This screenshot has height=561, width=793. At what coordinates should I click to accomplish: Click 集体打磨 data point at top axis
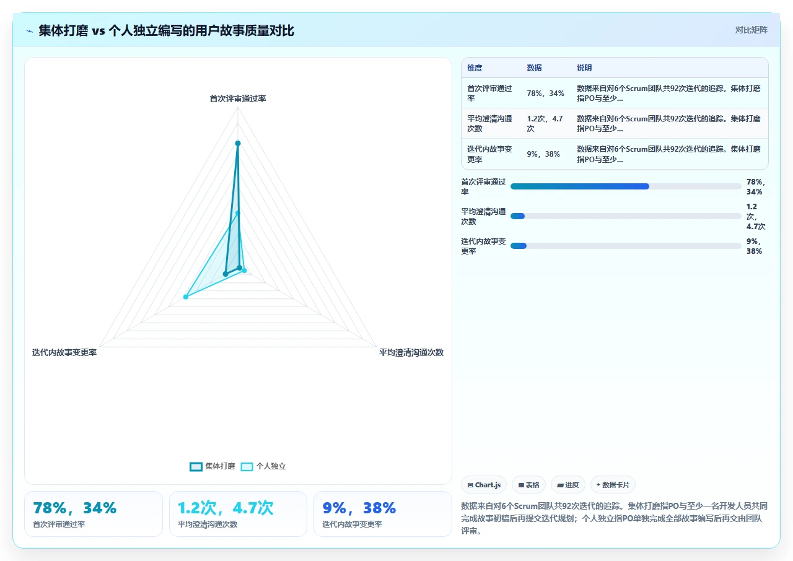click(238, 143)
